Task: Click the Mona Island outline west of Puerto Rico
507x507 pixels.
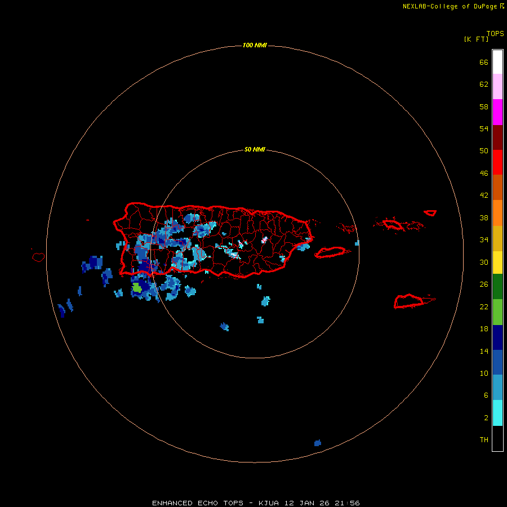Action: [x=38, y=257]
